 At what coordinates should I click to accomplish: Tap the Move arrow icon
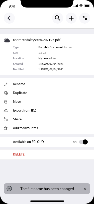click(x=6, y=101)
